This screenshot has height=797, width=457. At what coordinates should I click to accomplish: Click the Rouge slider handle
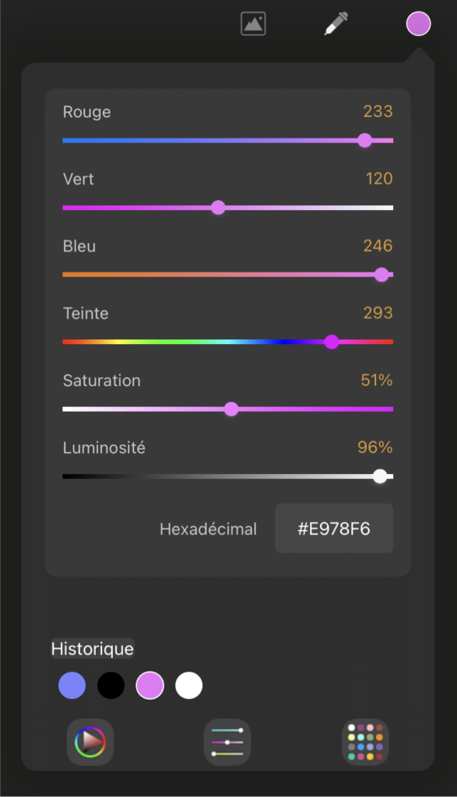pyautogui.click(x=364, y=140)
